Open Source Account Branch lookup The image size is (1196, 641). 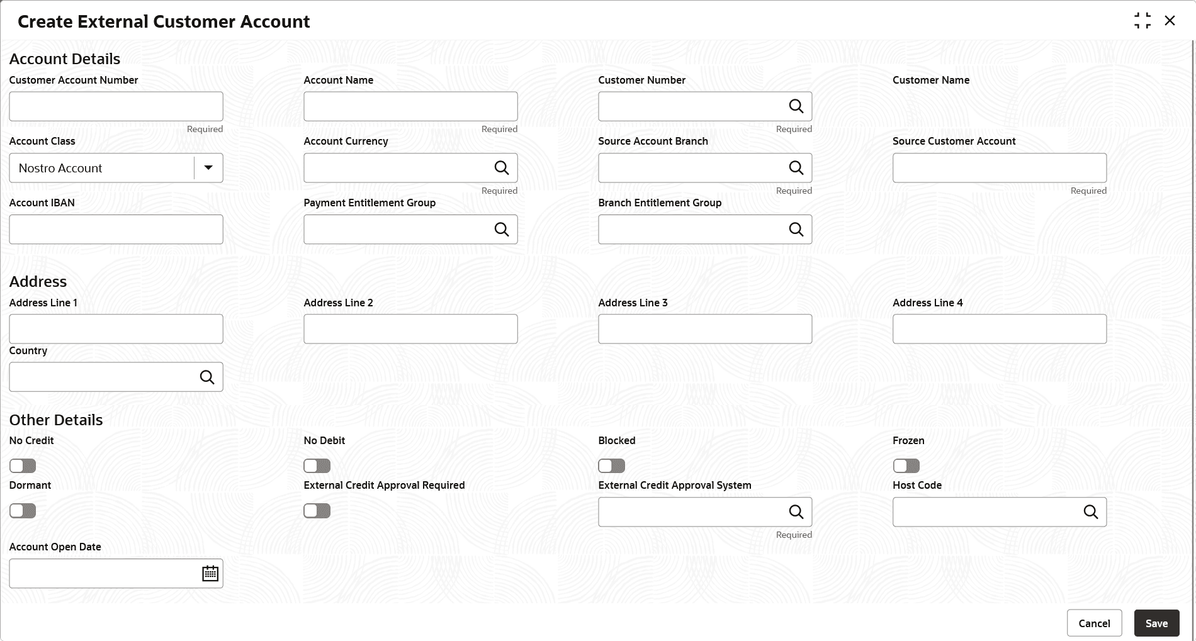pos(796,168)
